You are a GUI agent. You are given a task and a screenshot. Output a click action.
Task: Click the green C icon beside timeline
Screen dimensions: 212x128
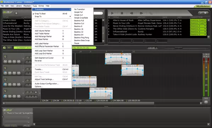click(x=4, y=48)
